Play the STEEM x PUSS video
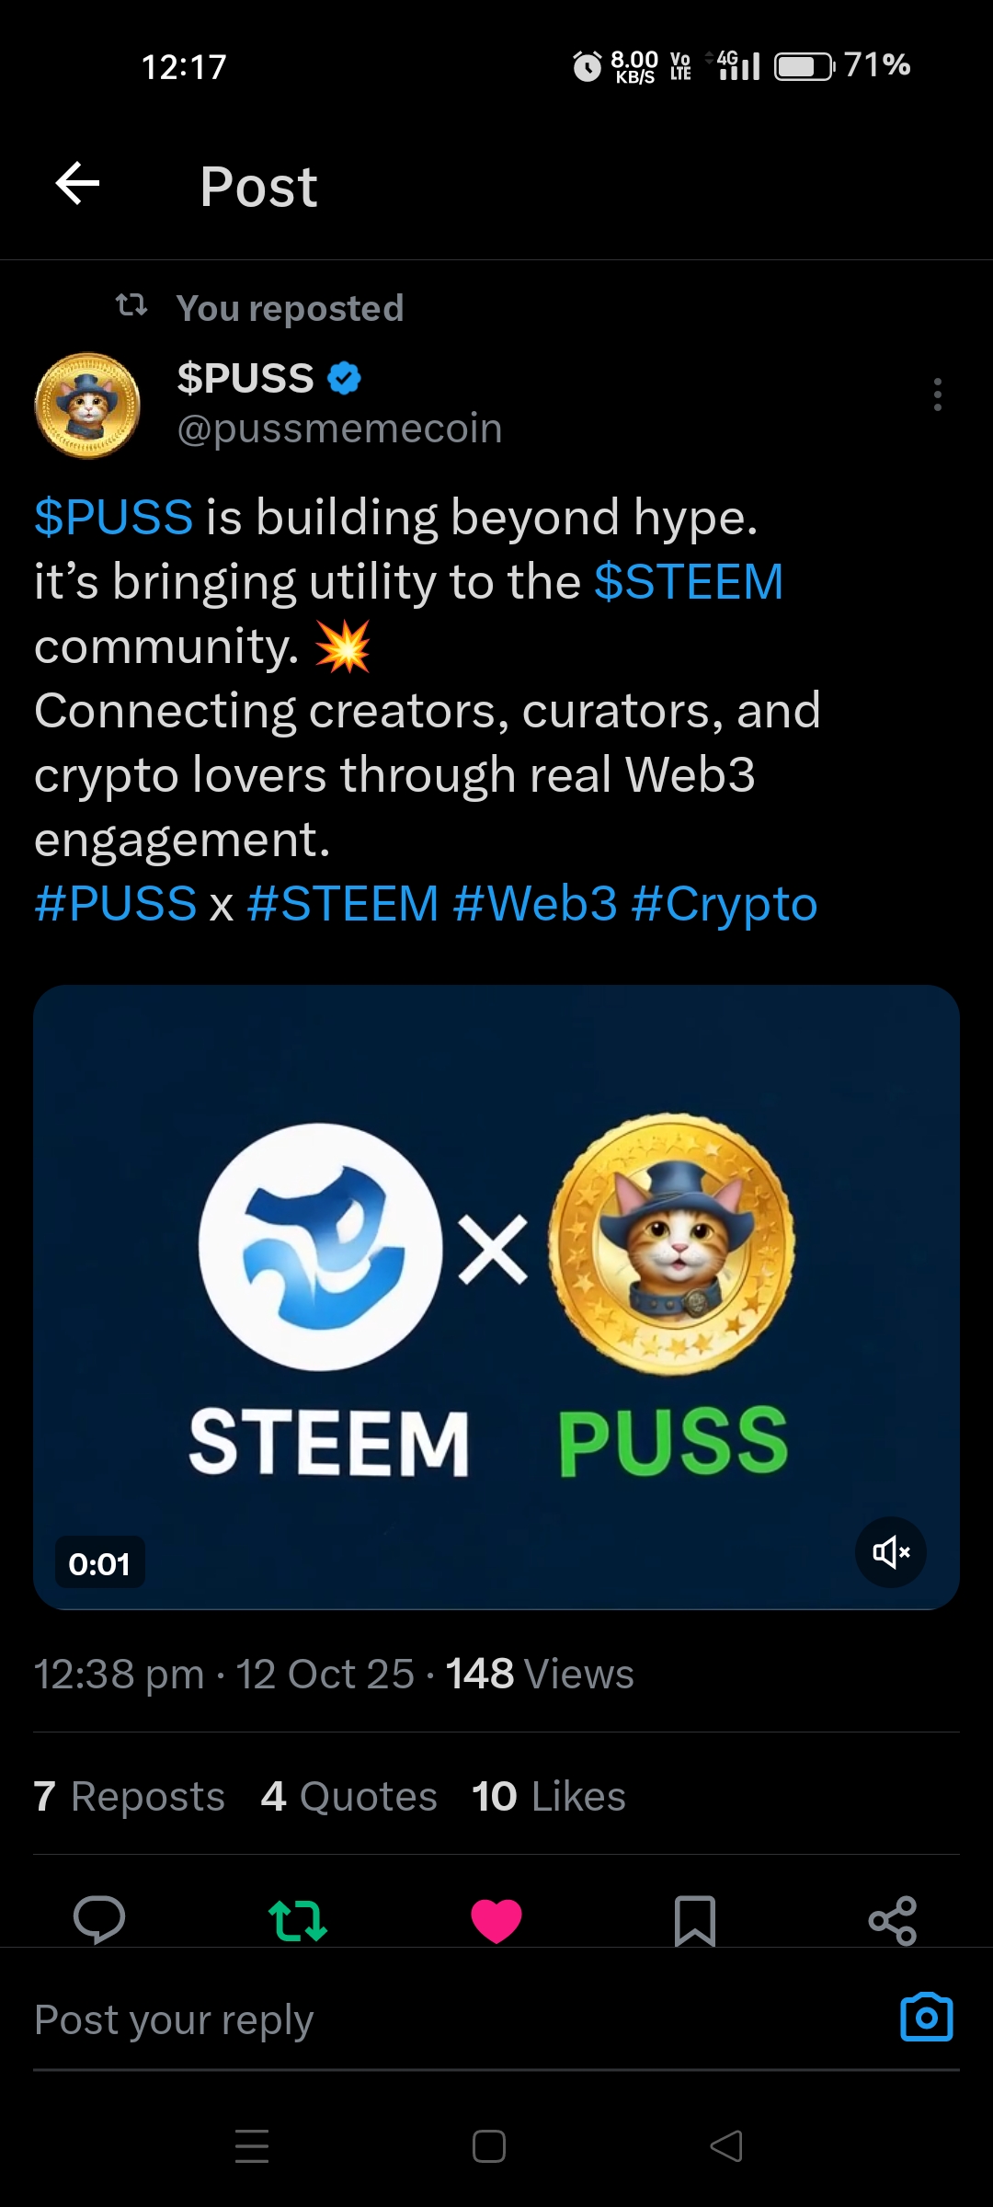Screen dimensions: 993x2207 [x=496, y=1297]
